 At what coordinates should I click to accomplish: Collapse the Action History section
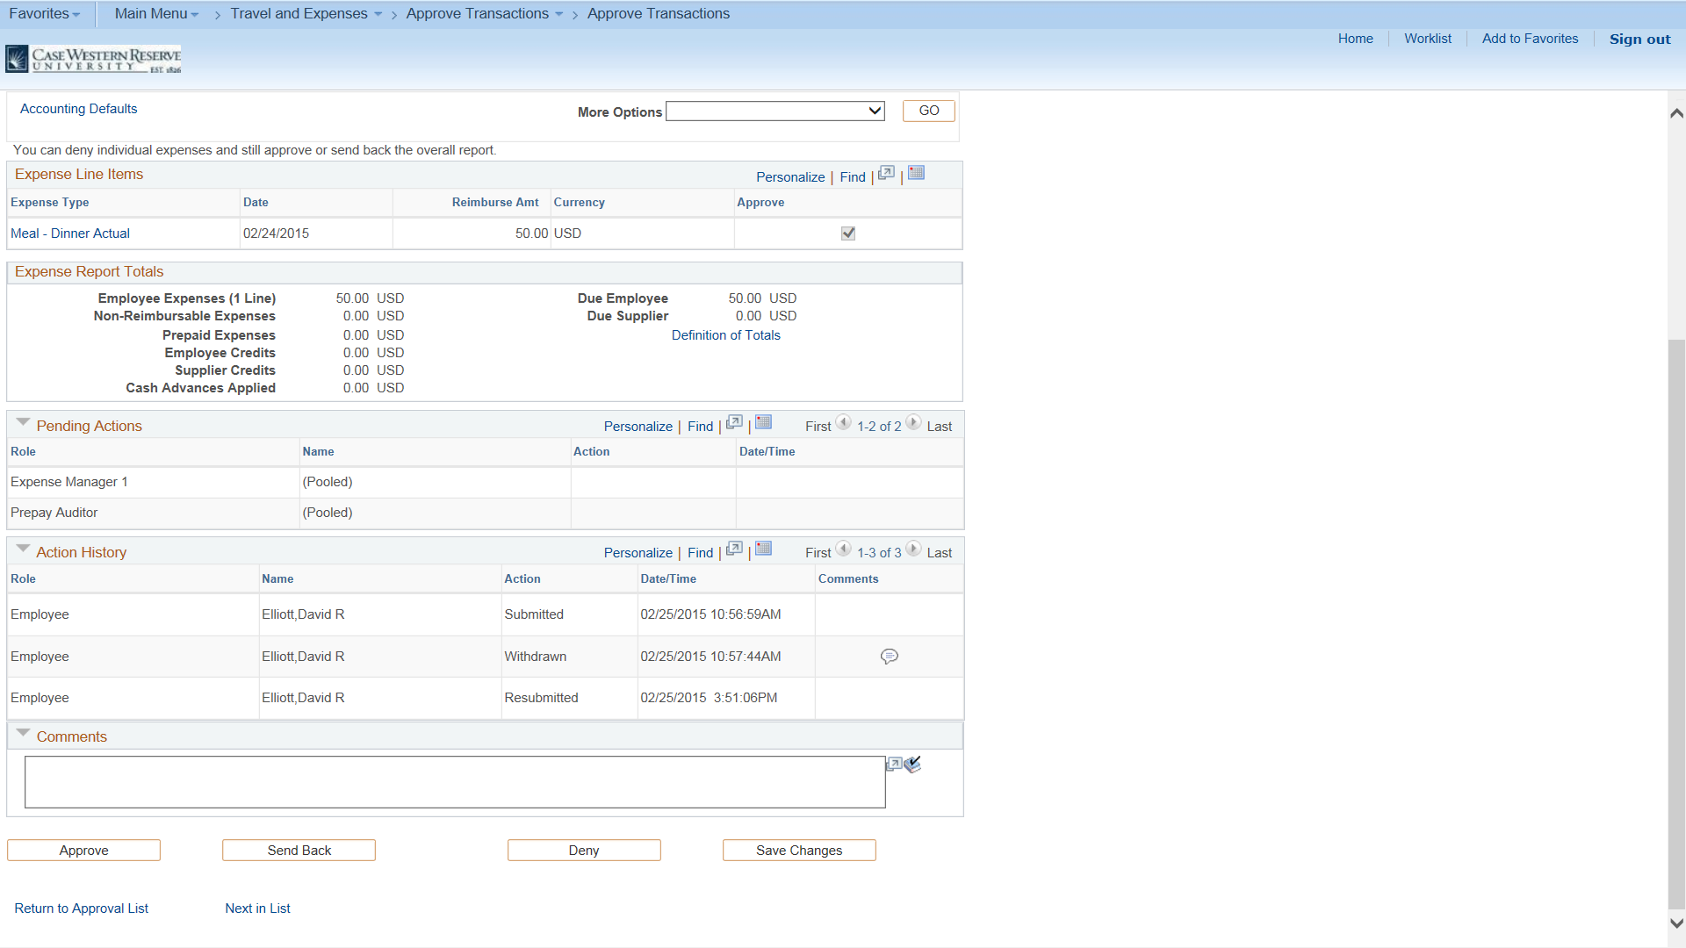(x=23, y=548)
